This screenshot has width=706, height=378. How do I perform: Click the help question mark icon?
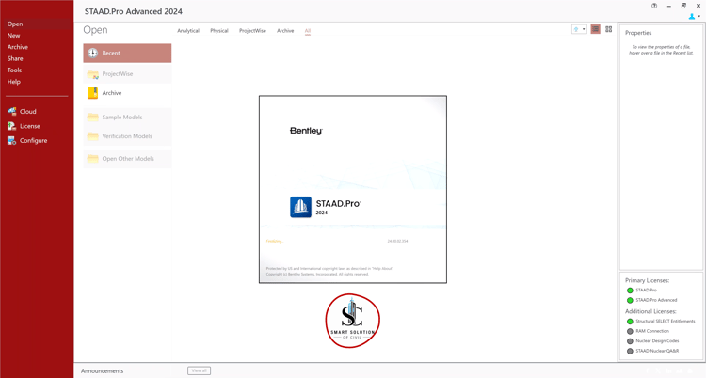654,6
